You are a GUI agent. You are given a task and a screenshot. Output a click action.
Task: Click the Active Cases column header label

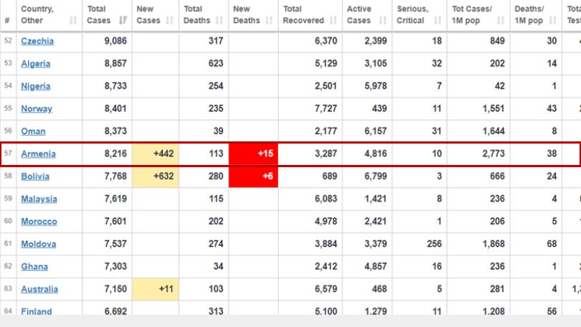coord(359,14)
